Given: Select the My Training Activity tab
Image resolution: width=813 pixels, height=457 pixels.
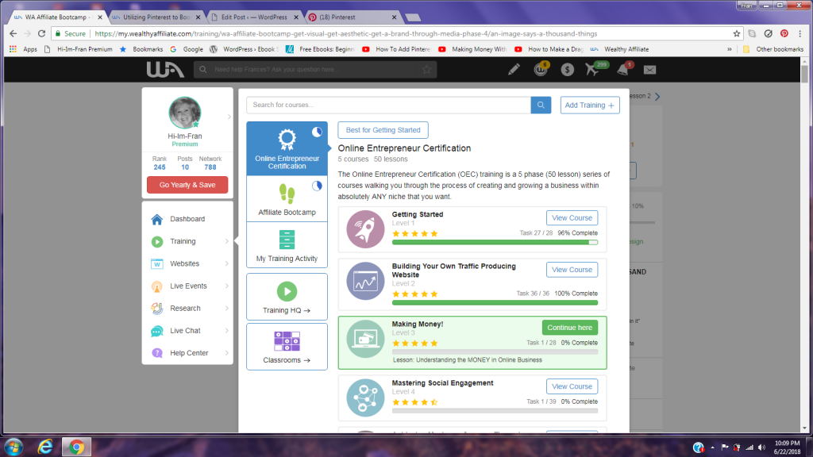Looking at the screenshot, I should (x=287, y=245).
